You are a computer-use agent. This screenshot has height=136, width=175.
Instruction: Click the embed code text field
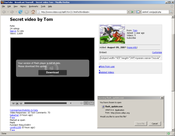tap(130, 58)
